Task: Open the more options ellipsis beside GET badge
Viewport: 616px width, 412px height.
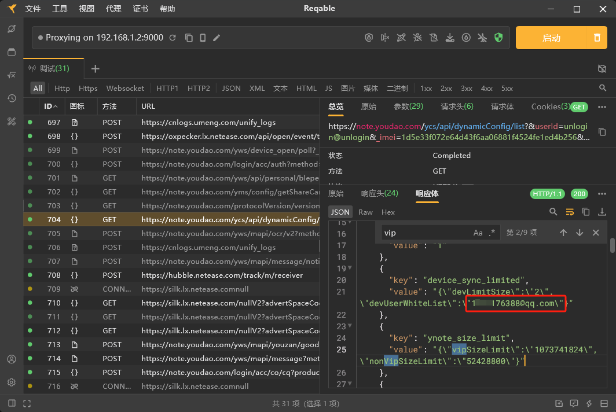Action: [602, 106]
